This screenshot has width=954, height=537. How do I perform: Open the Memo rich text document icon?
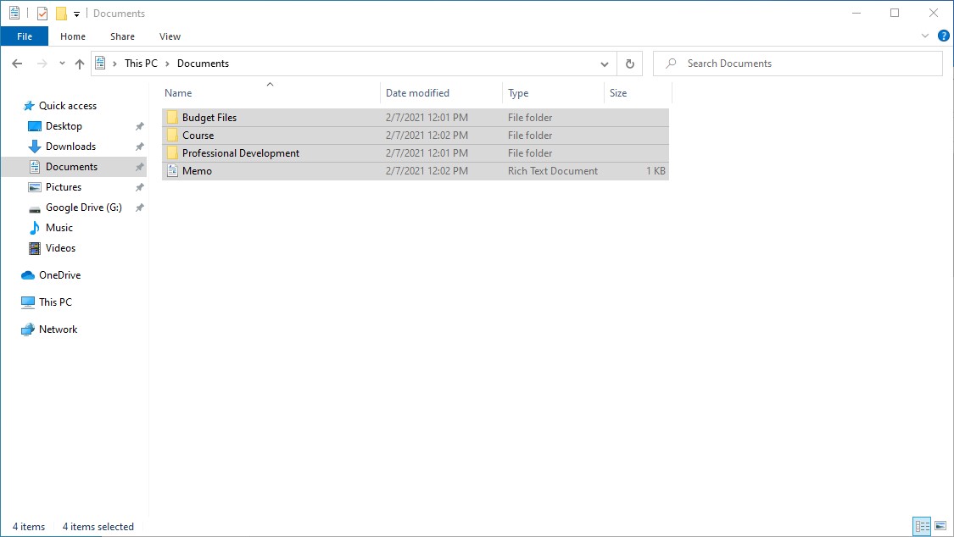tap(172, 171)
